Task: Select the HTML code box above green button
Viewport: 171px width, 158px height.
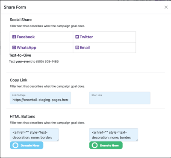Action: [x=113, y=135]
